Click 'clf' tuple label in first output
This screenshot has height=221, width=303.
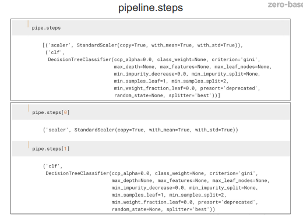(55, 52)
